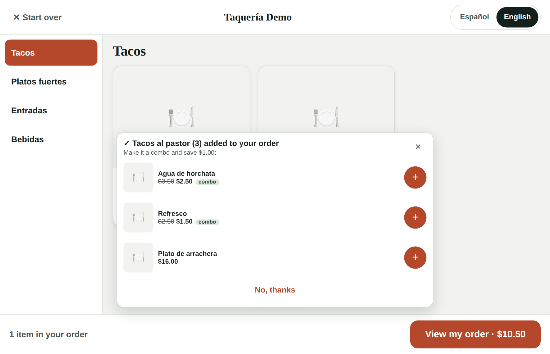Switch language to Español

pos(474,17)
